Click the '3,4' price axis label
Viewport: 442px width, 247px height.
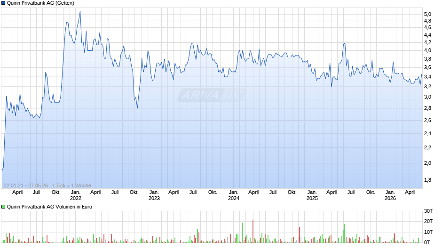427,77
